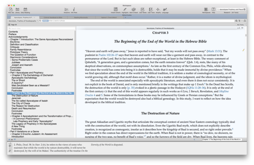The image size is (254, 165).
Task: Toggle the Instant Details panel
Action: [x=116, y=9]
